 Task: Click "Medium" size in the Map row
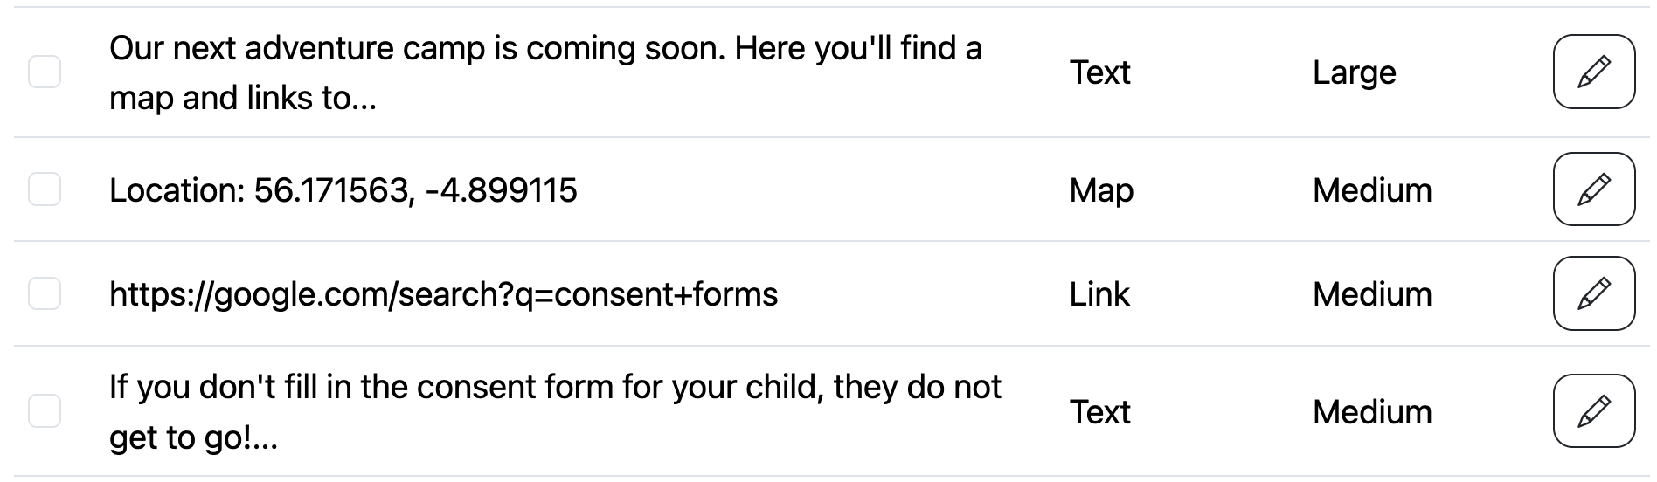(x=1372, y=190)
